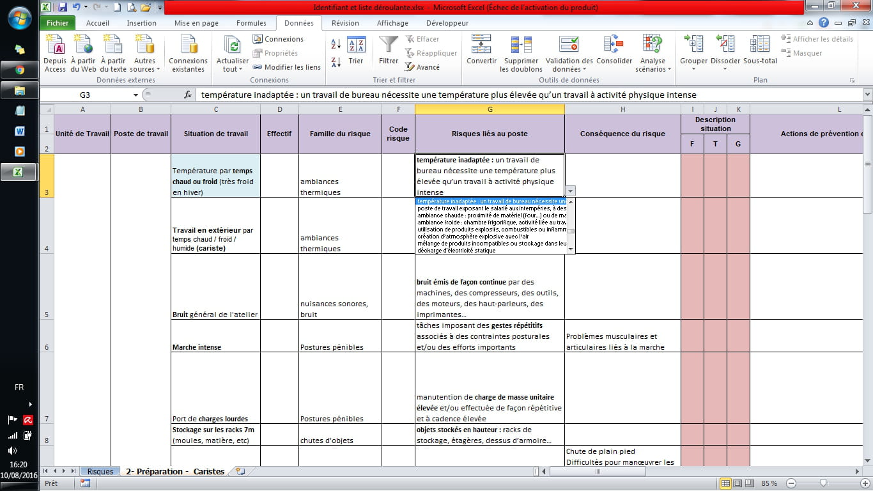873x491 pixels.
Task: Import data with Depuis Access
Action: click(55, 54)
